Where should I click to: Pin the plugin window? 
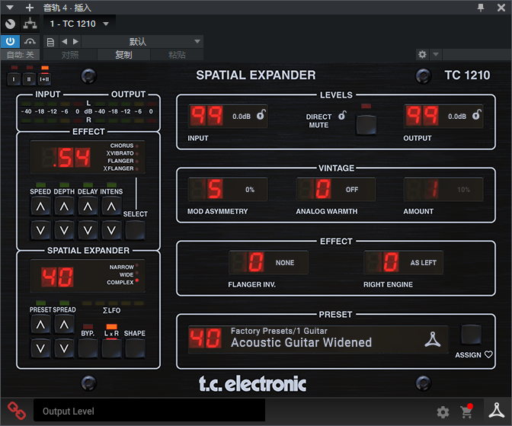click(x=480, y=7)
